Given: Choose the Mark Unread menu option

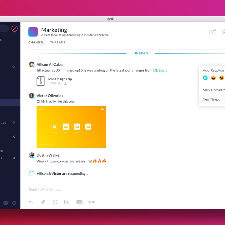Looking at the screenshot, I should coord(212,90).
